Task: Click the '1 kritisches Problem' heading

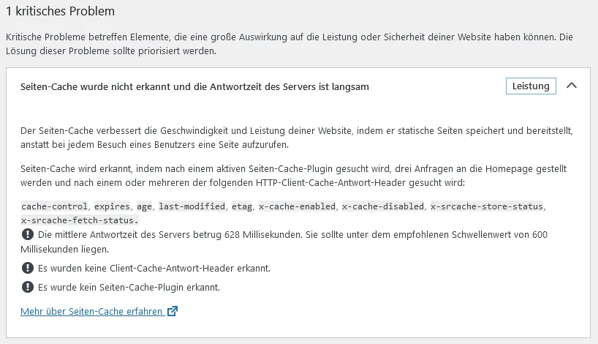Action: pos(60,12)
